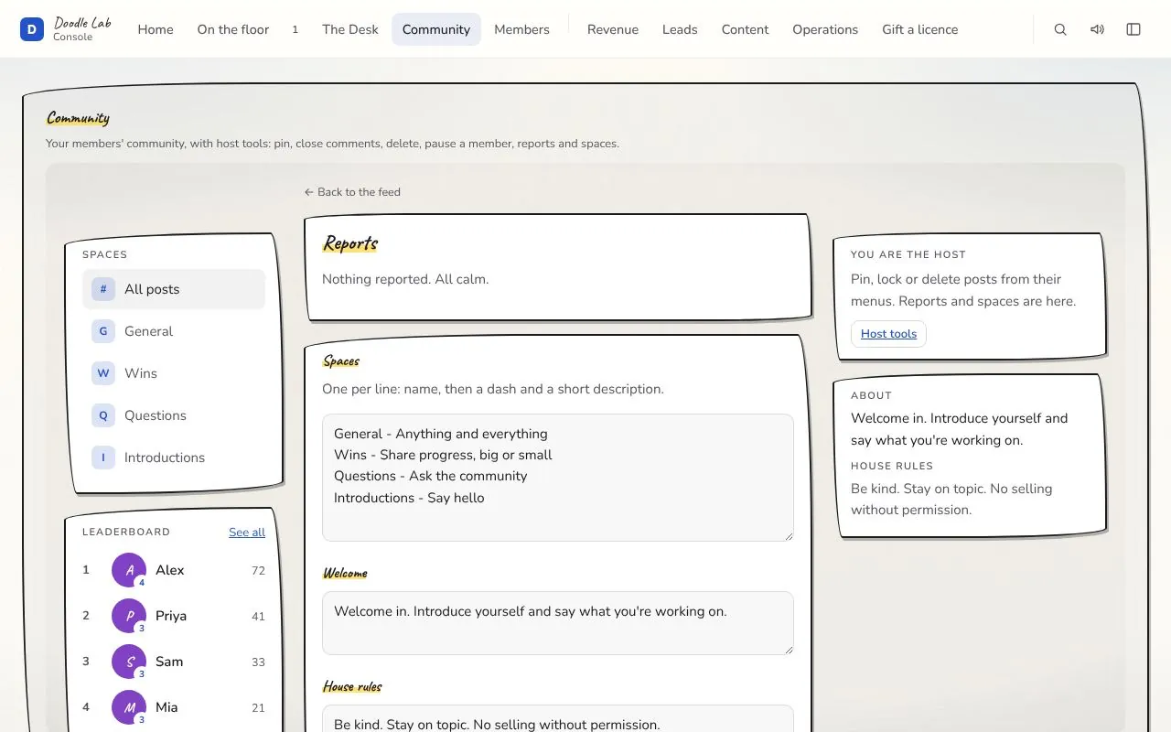The image size is (1171, 732).
Task: Open the search icon in top bar
Action: pos(1060,29)
